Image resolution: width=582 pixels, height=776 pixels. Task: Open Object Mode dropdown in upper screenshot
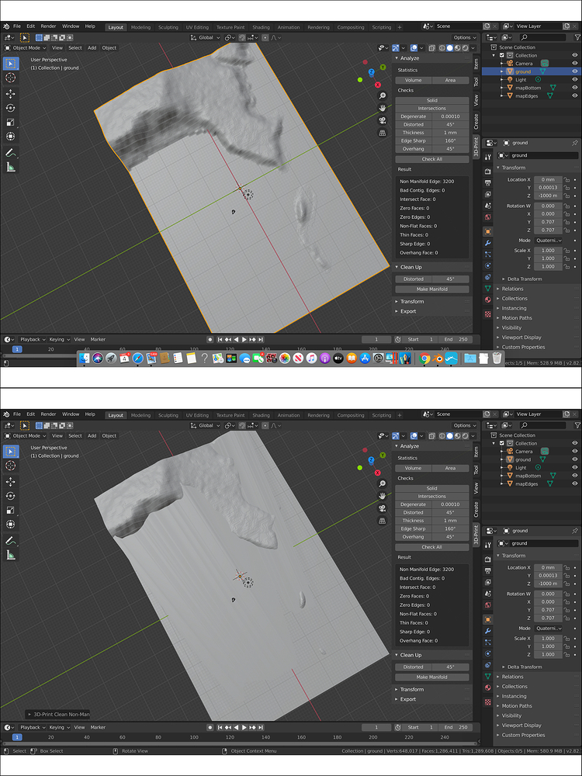tap(26, 48)
